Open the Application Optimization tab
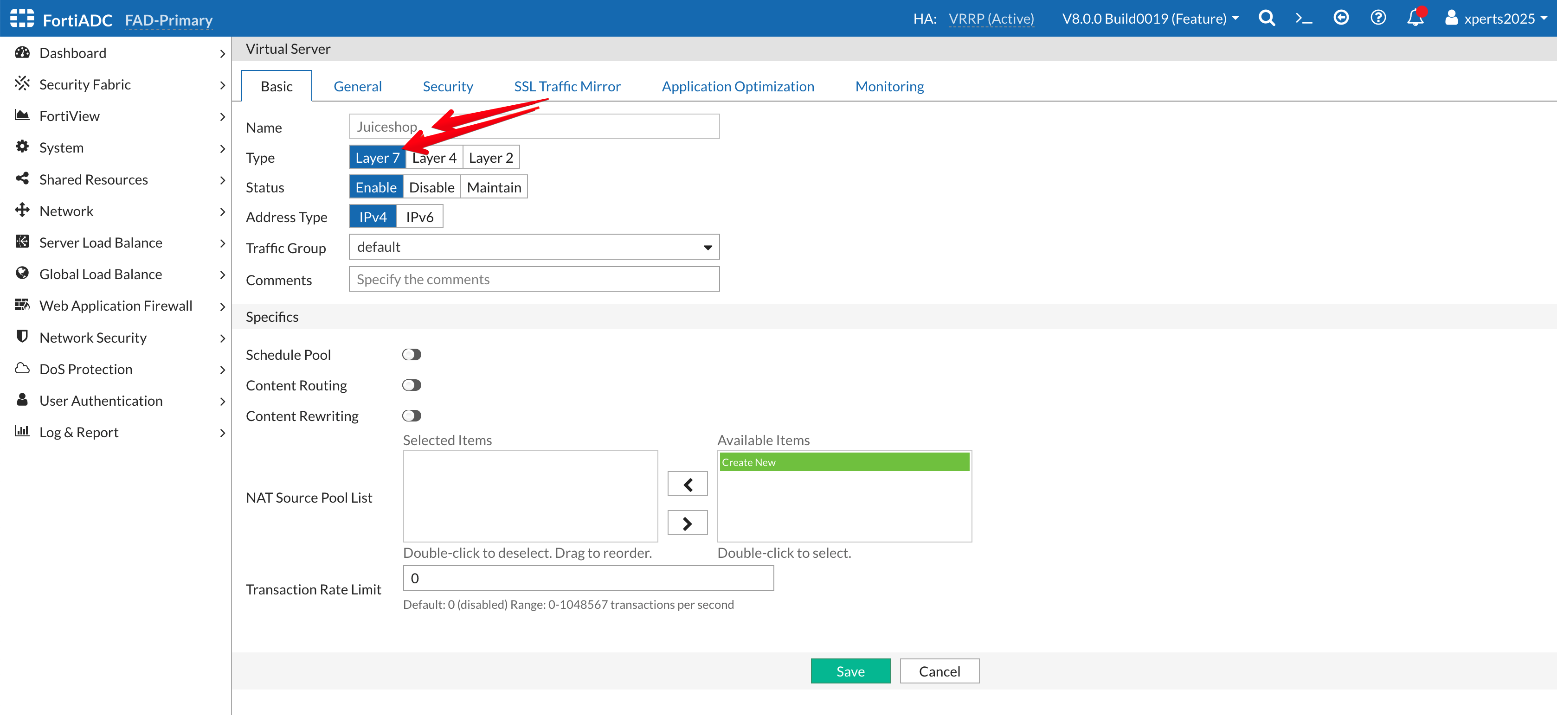This screenshot has height=715, width=1557. tap(737, 86)
